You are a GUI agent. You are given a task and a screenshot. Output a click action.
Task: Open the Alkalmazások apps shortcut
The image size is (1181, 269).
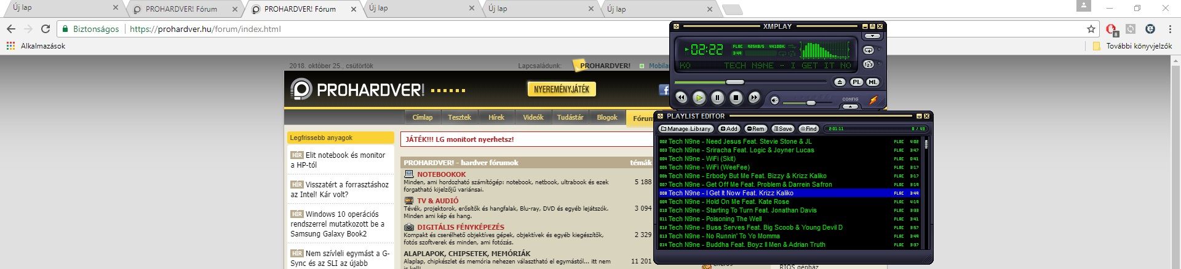point(36,46)
